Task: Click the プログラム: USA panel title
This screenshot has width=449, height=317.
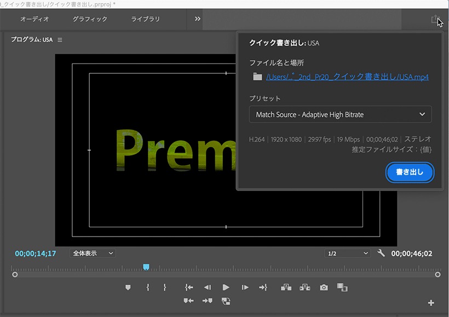Action: coord(32,39)
